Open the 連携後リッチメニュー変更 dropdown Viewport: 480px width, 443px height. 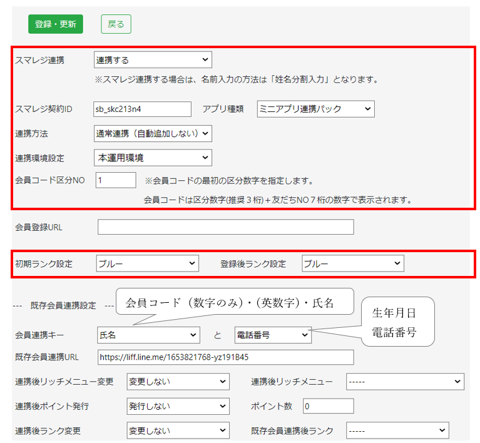click(x=178, y=382)
